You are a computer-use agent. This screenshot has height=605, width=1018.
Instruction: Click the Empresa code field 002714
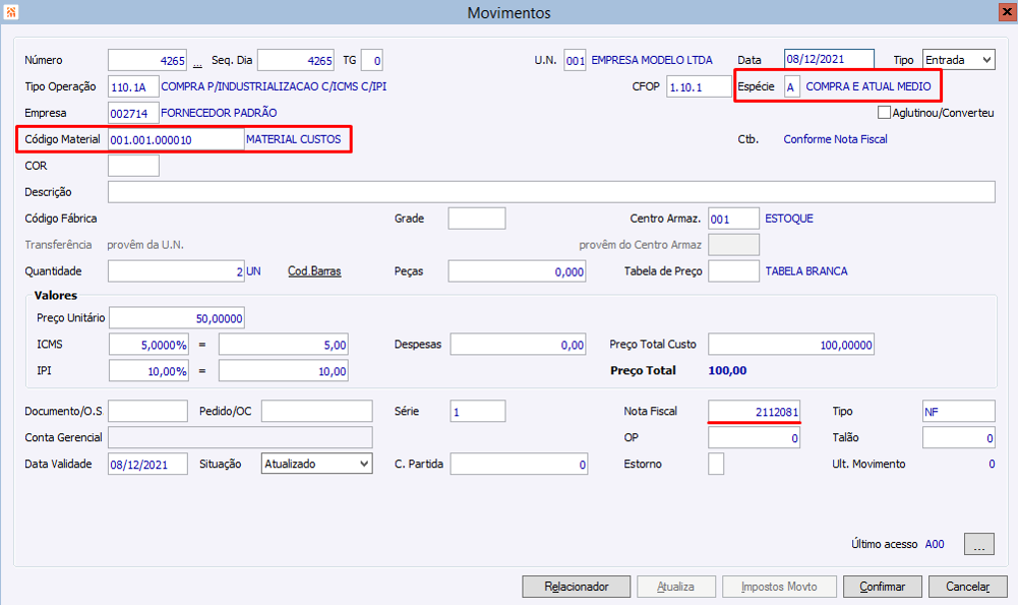coord(133,113)
